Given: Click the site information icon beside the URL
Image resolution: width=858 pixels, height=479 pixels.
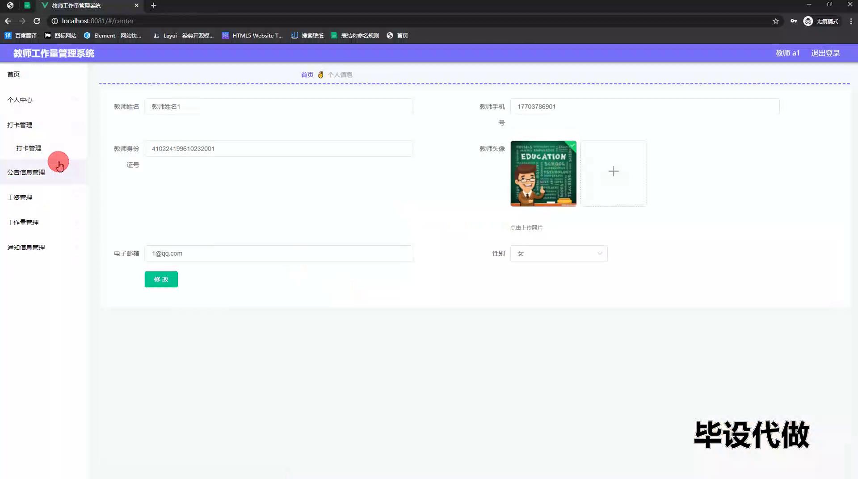Looking at the screenshot, I should click(x=55, y=21).
